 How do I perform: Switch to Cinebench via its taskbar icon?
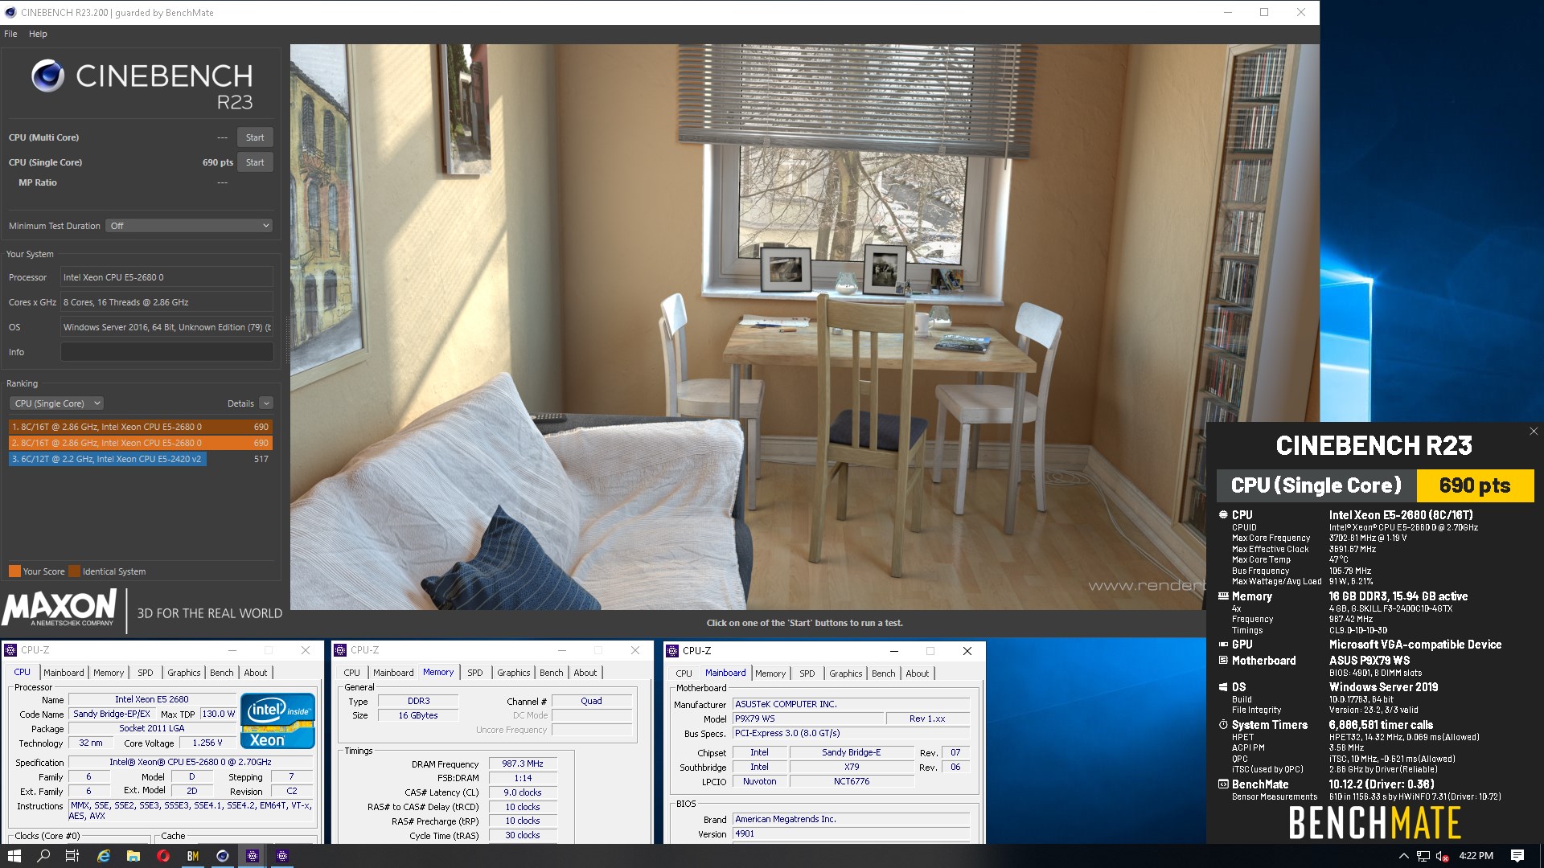coord(223,856)
